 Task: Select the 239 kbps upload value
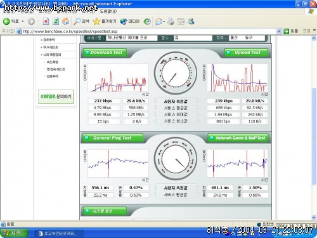pos(224,101)
